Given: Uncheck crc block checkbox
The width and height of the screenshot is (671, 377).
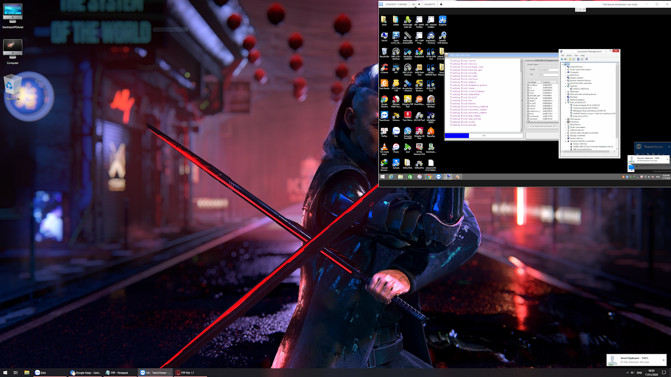Looking at the screenshot, I should (x=528, y=88).
